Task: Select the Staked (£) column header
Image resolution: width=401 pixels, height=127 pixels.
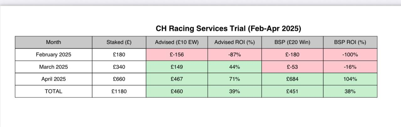Action: point(119,42)
